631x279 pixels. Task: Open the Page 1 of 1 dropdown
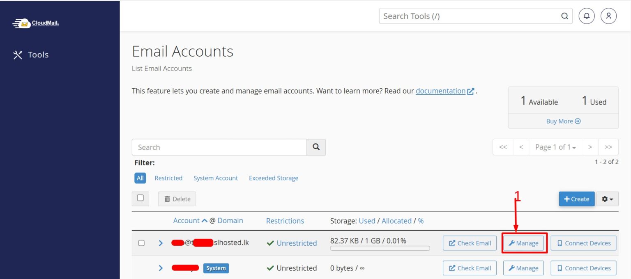(x=555, y=147)
